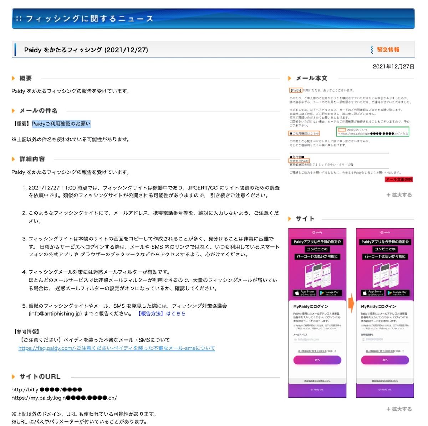Open the faq.paidy.com reference link
Screen dimensions: 428x426
point(117,348)
